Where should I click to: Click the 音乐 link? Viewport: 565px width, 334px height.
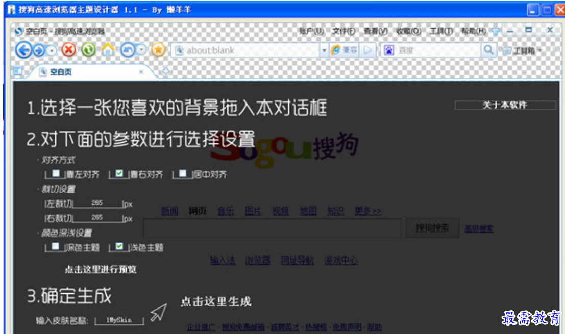226,211
